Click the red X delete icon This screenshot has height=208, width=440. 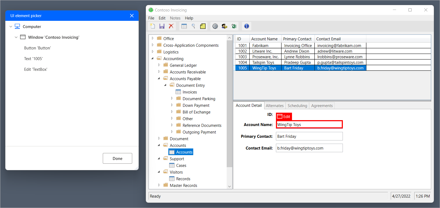coord(171,26)
